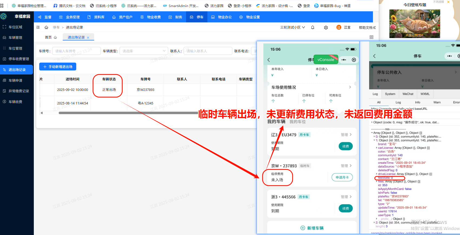
Task: Click the home icon in breadcrumb
Action: [47, 28]
